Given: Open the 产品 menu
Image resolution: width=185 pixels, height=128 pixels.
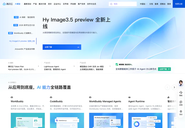Looking at the screenshot, I should 35,4.
